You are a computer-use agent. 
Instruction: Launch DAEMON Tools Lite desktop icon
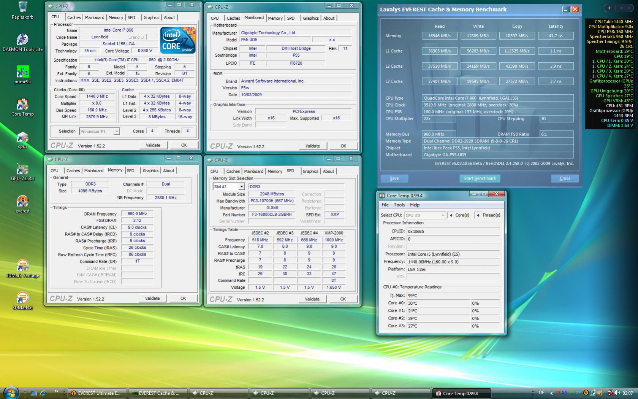(x=22, y=40)
